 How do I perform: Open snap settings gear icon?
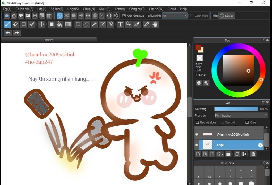pos(116,16)
